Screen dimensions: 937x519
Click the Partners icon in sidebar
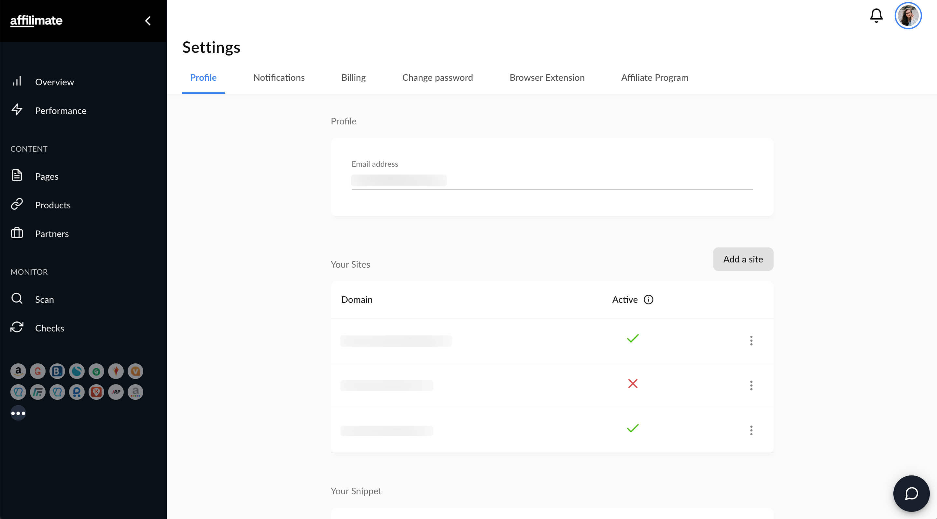coord(17,233)
